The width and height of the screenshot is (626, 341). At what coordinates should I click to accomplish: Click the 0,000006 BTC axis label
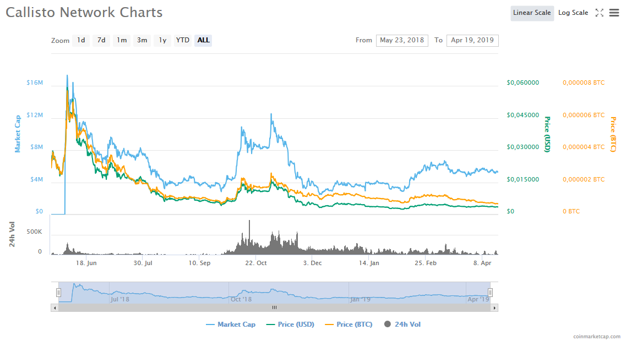[x=584, y=115]
